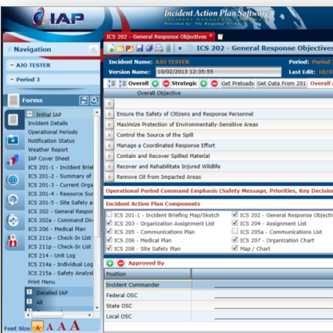Click the new document icon in toolbar

pos(111,48)
